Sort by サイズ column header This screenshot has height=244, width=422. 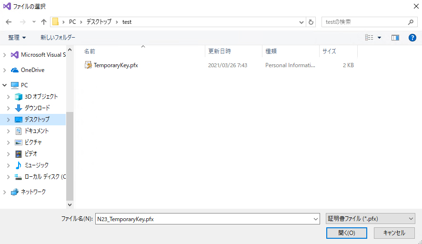click(329, 51)
